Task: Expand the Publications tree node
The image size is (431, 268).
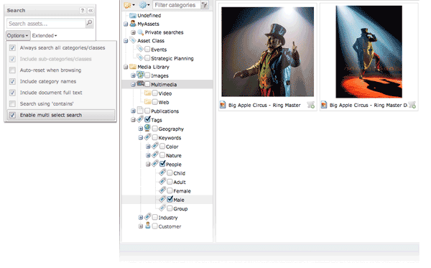Action: 134,111
